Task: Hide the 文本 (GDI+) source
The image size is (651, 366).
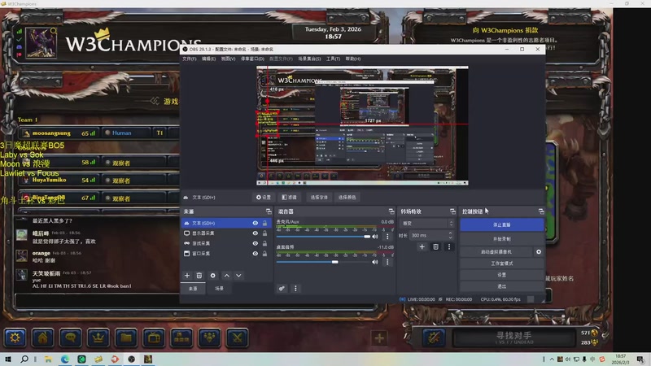Action: 256,223
